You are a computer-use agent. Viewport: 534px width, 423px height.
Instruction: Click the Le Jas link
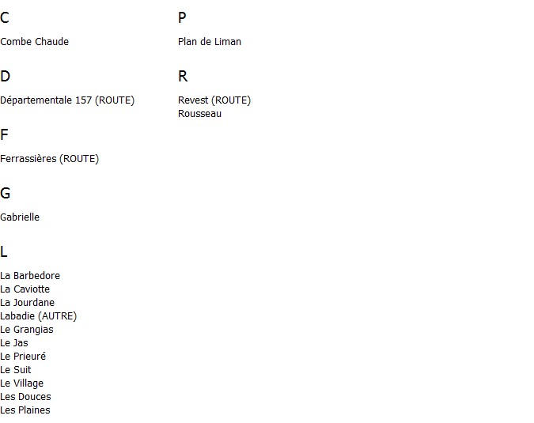[14, 342]
